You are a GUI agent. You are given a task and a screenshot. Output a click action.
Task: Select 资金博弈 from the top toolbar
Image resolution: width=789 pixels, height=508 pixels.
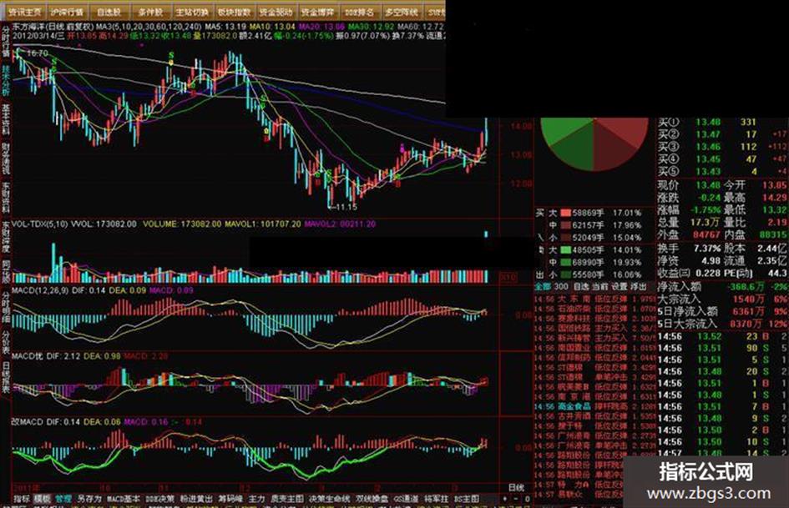click(x=317, y=12)
